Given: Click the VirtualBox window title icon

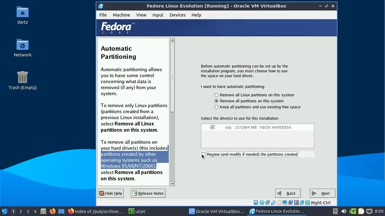Looking at the screenshot, I should coord(101,6).
